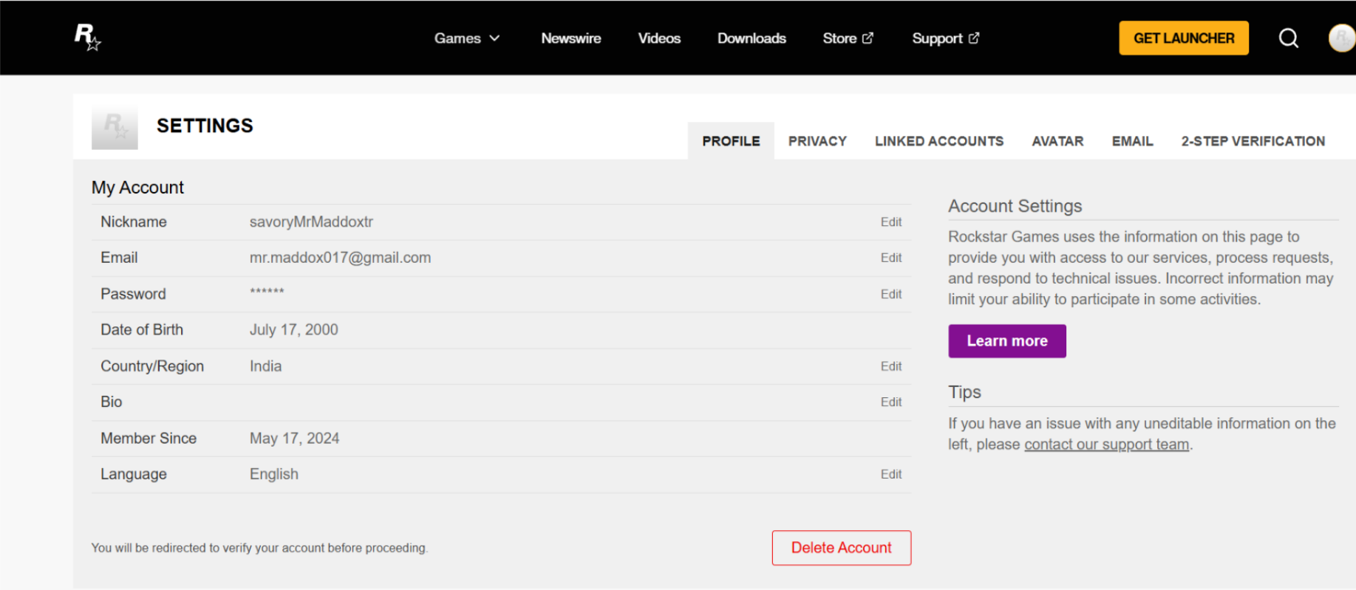Image resolution: width=1356 pixels, height=590 pixels.
Task: Switch to the PRIVACY tab
Action: (817, 141)
